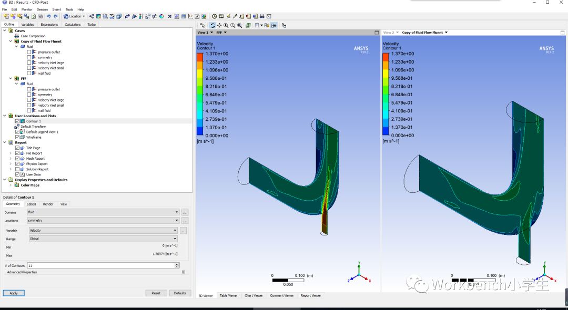Insert a Vector plot from toolbar
Image resolution: width=568 pixels, height=310 pixels.
click(x=92, y=16)
